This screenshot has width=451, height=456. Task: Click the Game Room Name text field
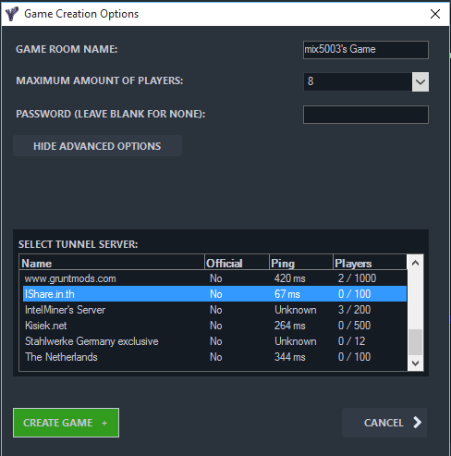point(366,50)
